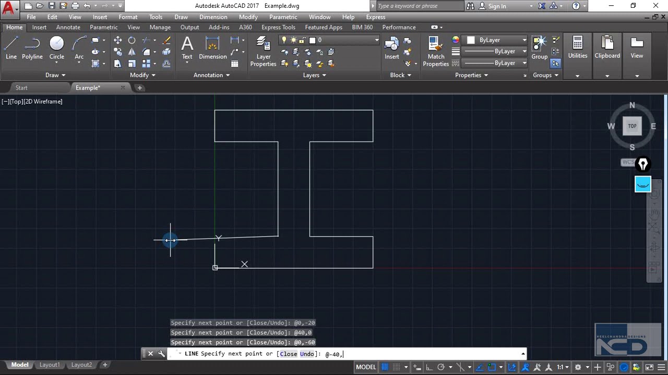Select the Polyline tool
The width and height of the screenshot is (668, 375).
click(32, 48)
